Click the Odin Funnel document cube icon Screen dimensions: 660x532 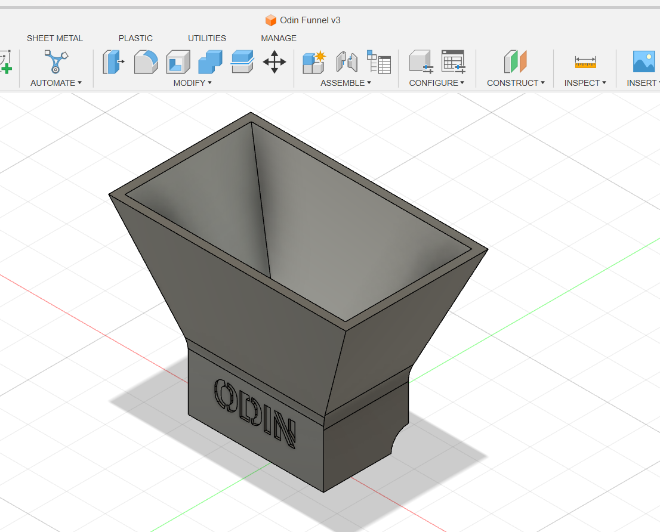click(x=271, y=20)
